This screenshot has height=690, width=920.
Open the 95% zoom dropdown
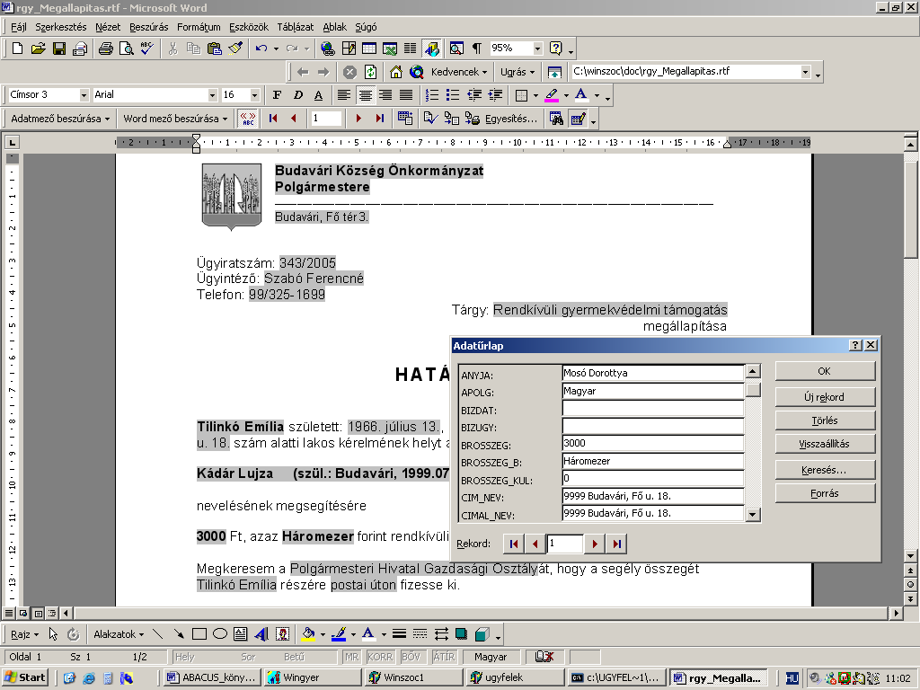pyautogui.click(x=537, y=49)
